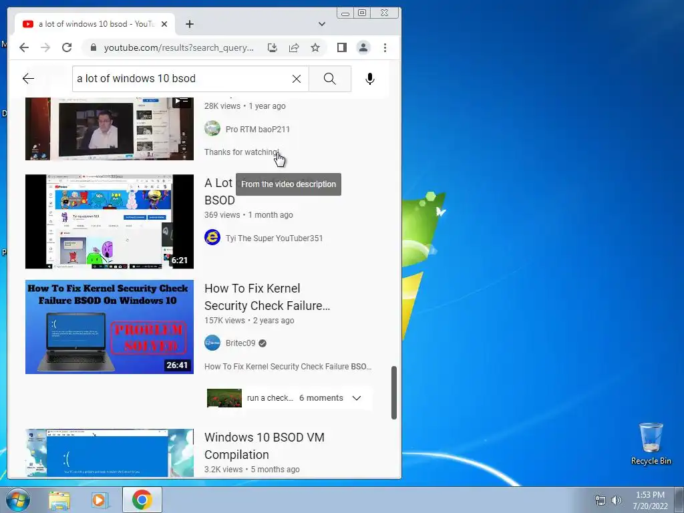
Task: Open 'Windows 10 BSOD VM Compilation' title
Action: (x=265, y=446)
